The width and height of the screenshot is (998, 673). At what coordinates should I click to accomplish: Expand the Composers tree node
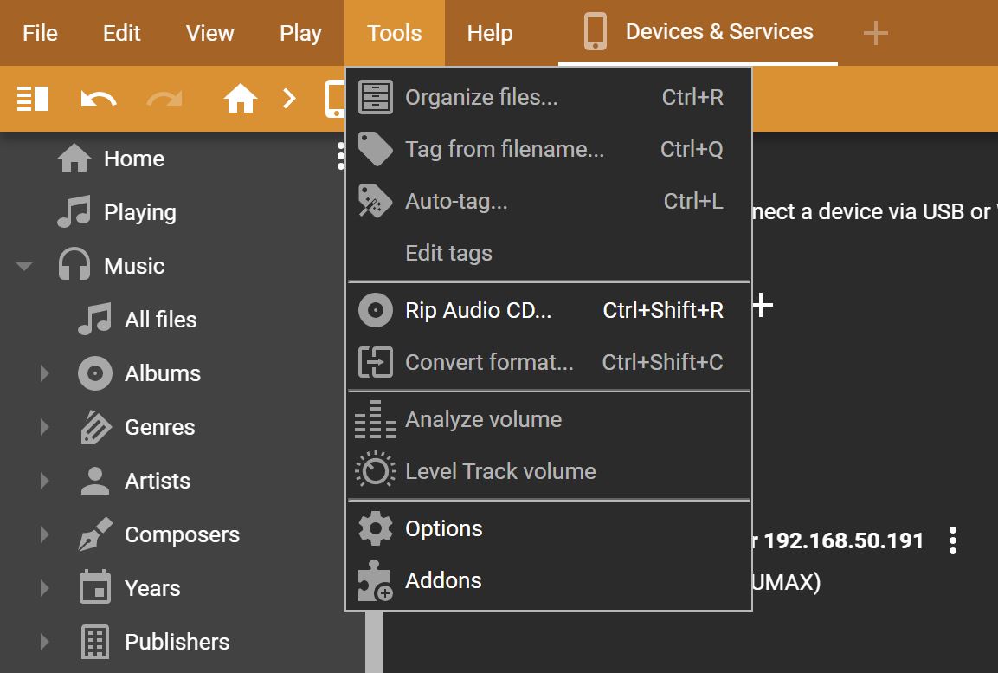(45, 534)
